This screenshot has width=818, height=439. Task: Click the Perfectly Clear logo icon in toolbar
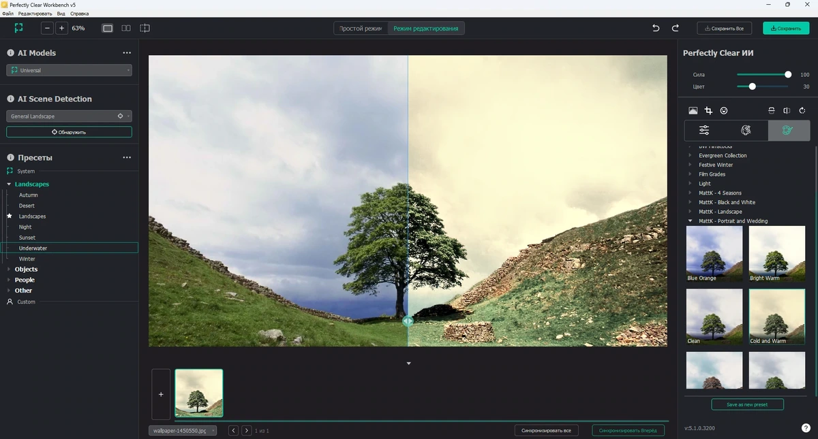[x=18, y=28]
